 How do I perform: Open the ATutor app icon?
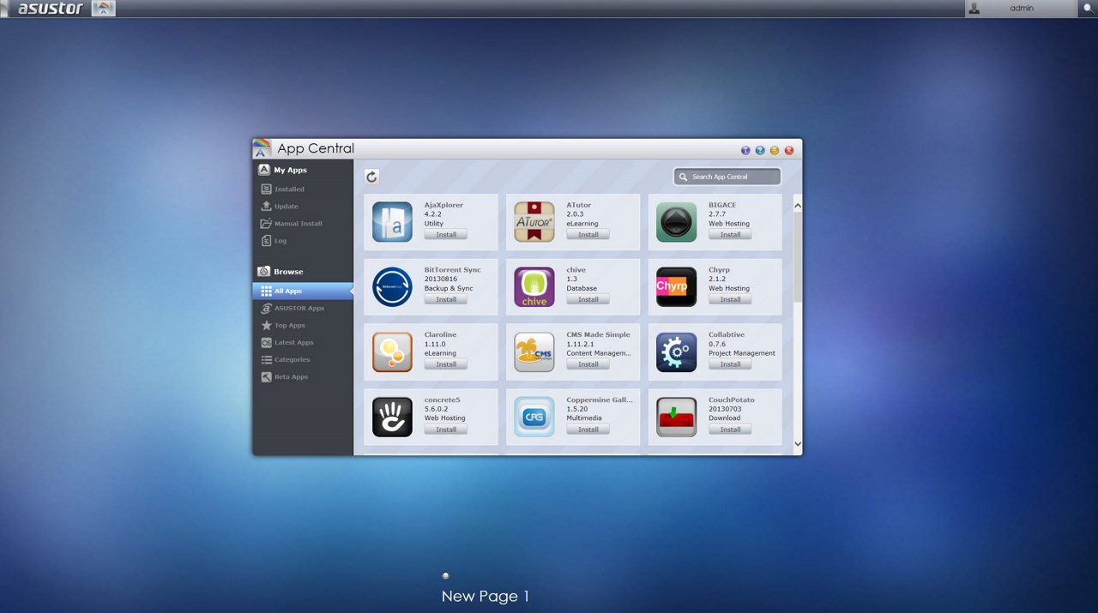point(534,222)
